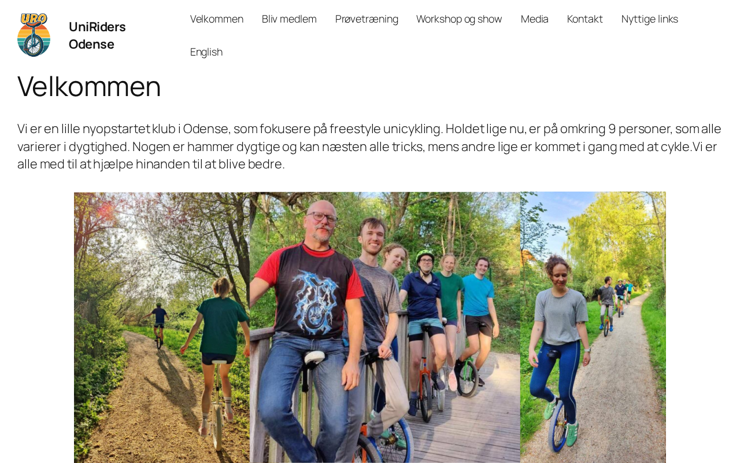Switch language via the English link
The image size is (740, 463).
[206, 52]
